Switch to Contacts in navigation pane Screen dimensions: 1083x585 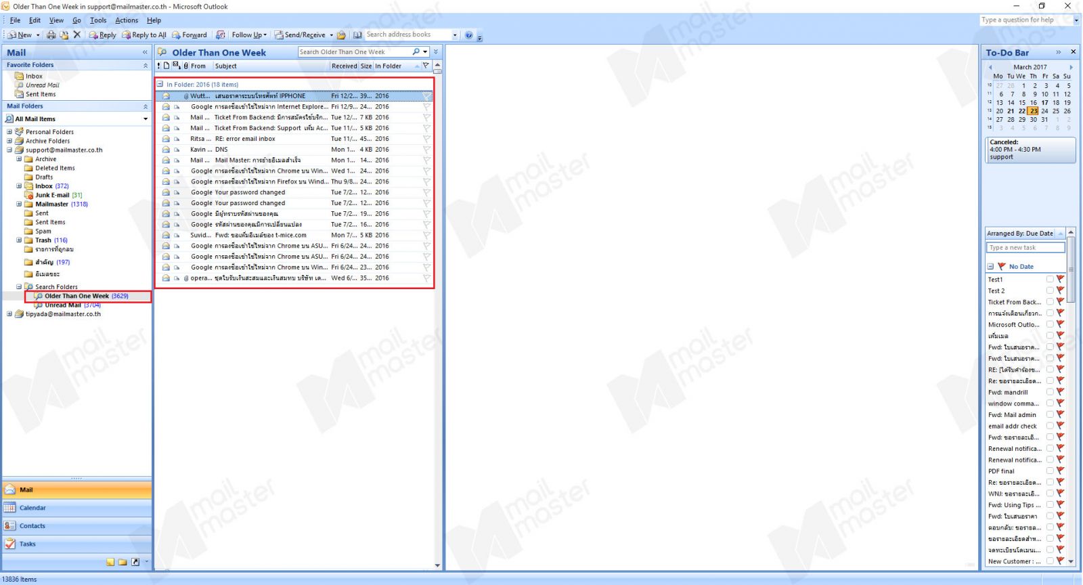pos(76,526)
